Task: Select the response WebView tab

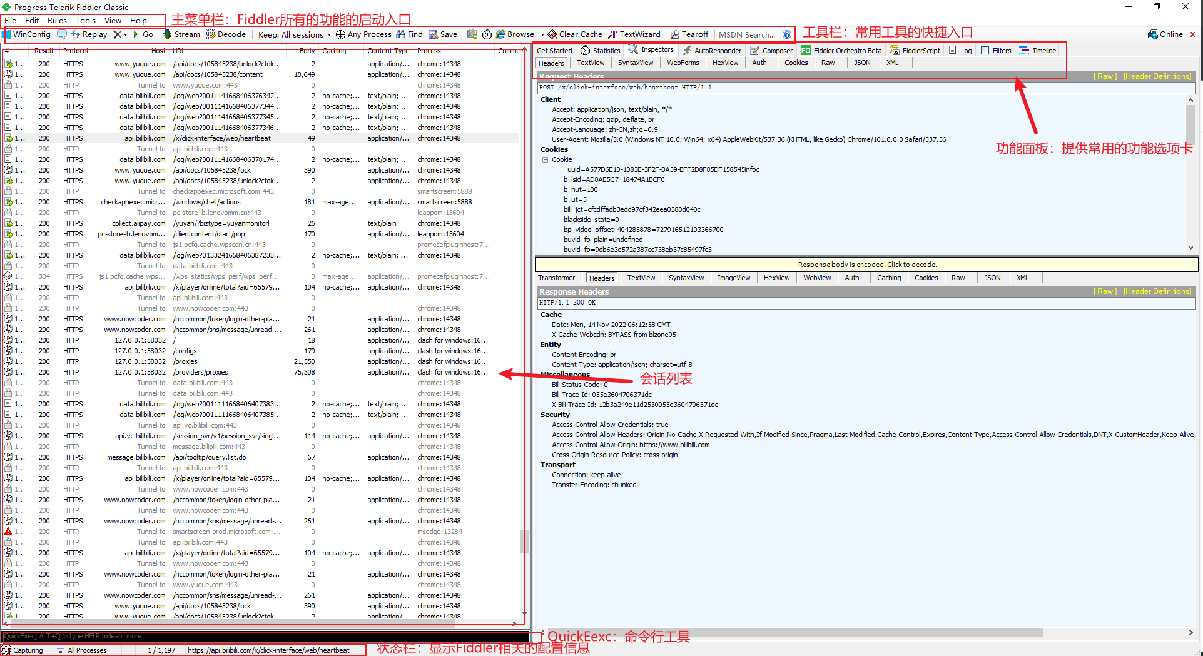Action: tap(817, 278)
